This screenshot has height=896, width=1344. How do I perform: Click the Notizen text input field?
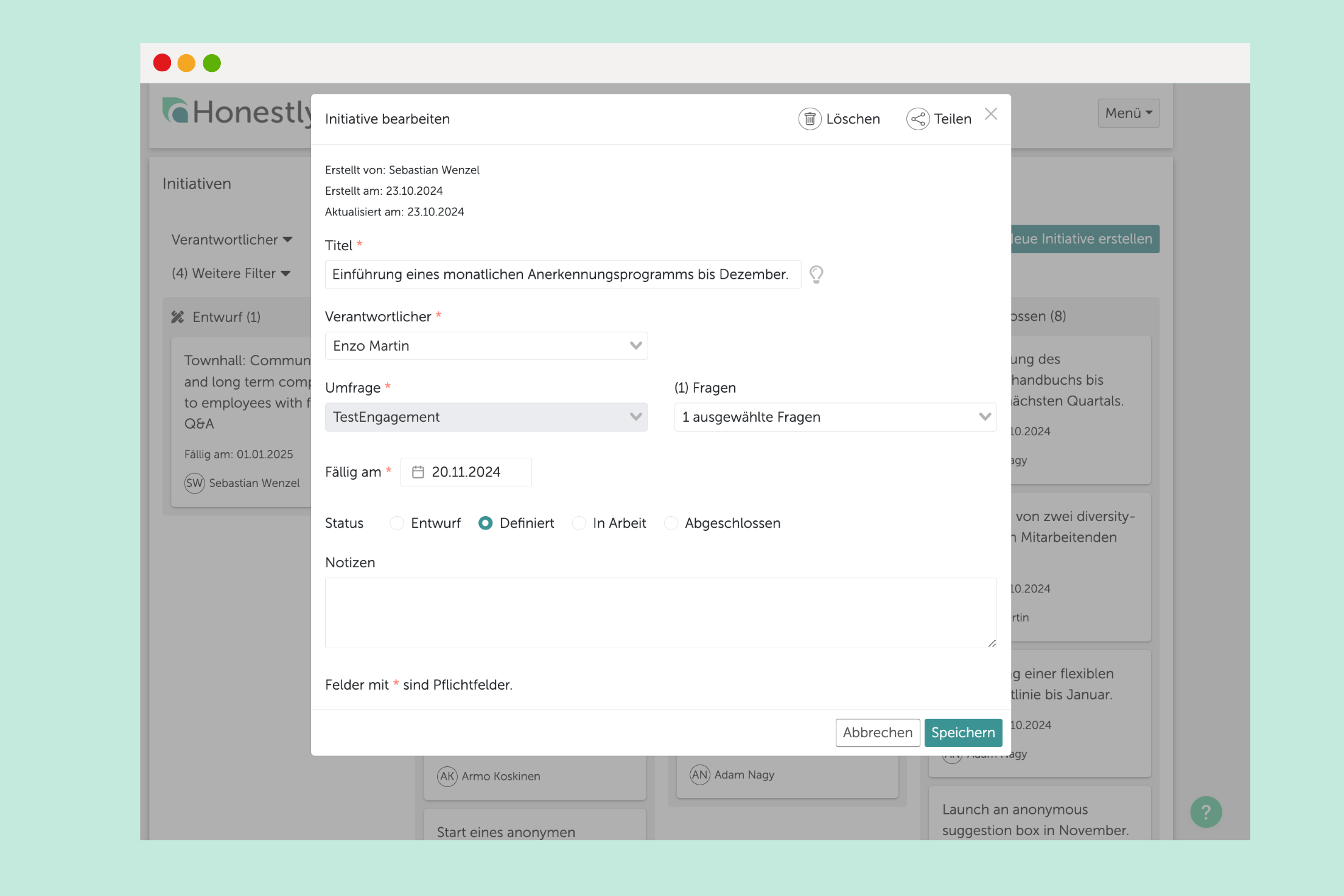(x=660, y=611)
